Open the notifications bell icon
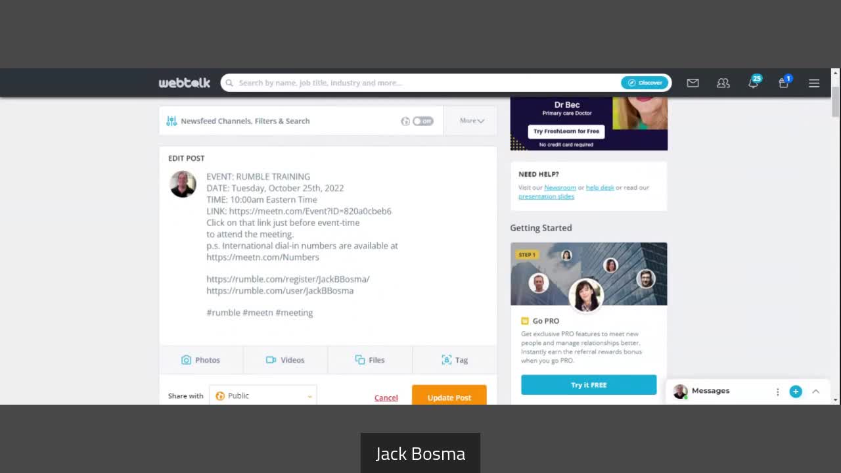Image resolution: width=841 pixels, height=473 pixels. click(x=753, y=83)
